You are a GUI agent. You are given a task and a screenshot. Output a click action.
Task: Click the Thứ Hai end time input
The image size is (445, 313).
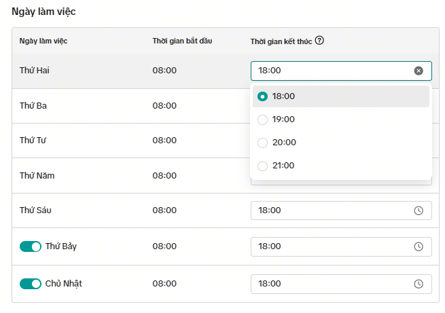click(x=333, y=71)
